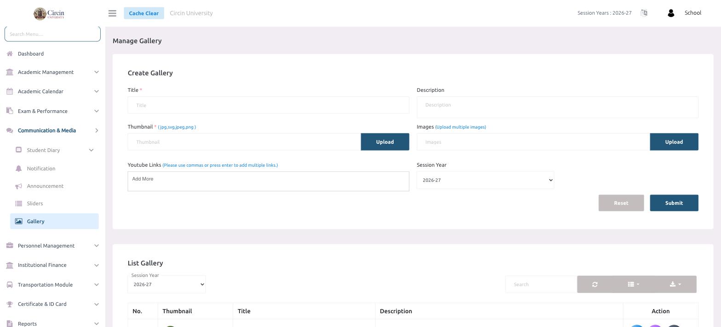Screen dimensions: 721x327
Task: Click the language translate icon in header
Action: (644, 13)
